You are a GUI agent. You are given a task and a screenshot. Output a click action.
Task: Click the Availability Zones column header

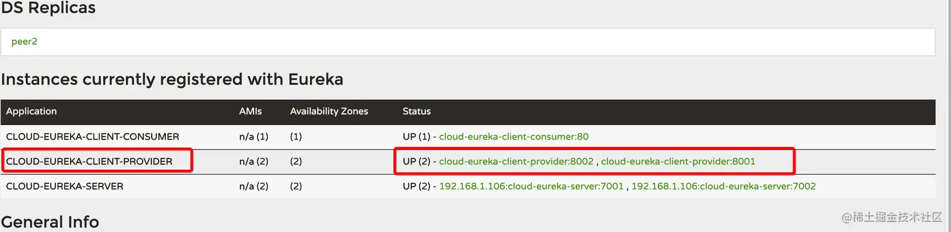click(329, 111)
